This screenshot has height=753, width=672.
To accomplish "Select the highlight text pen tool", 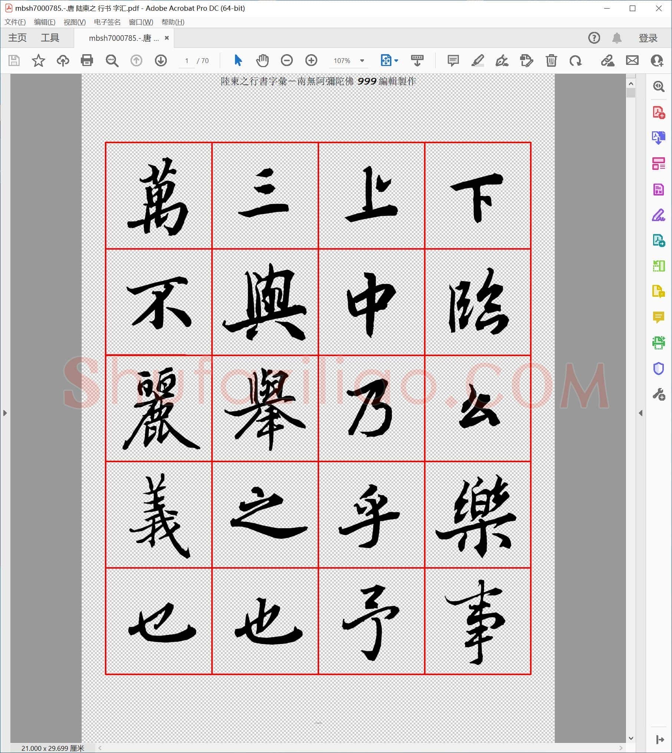I will click(477, 60).
